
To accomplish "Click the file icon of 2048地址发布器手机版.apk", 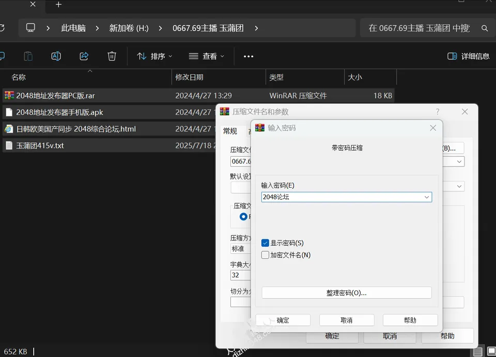I will (x=9, y=112).
